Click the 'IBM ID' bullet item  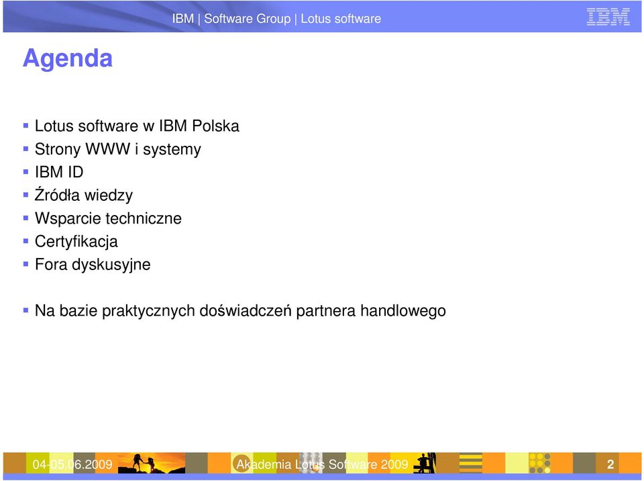pyautogui.click(x=59, y=172)
